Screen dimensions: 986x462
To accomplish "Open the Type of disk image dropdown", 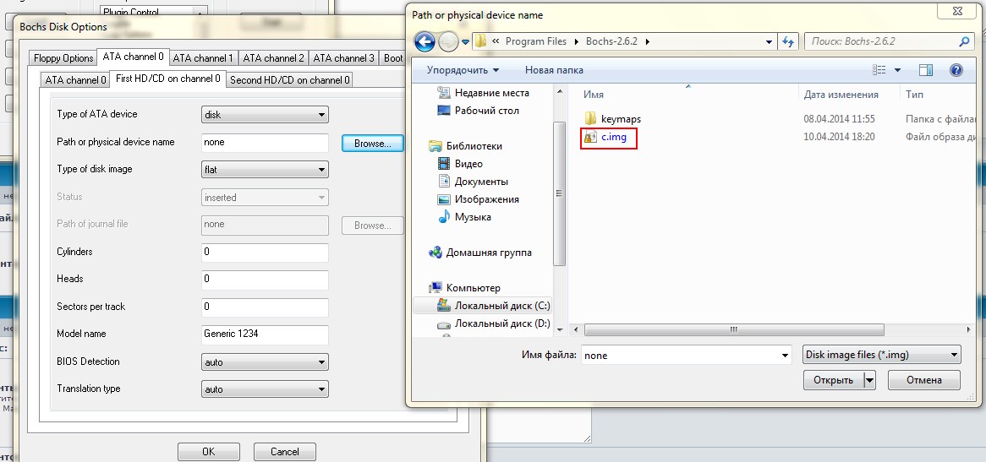I will pyautogui.click(x=265, y=170).
